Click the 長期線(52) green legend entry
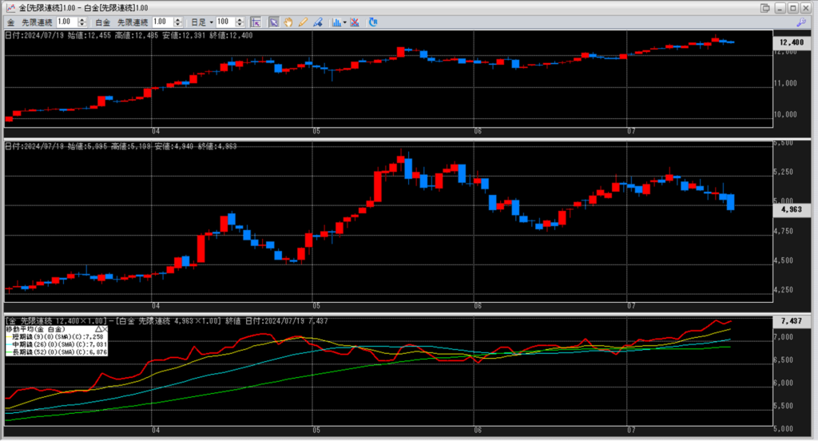Screen dimensions: 818x441 (x=57, y=352)
